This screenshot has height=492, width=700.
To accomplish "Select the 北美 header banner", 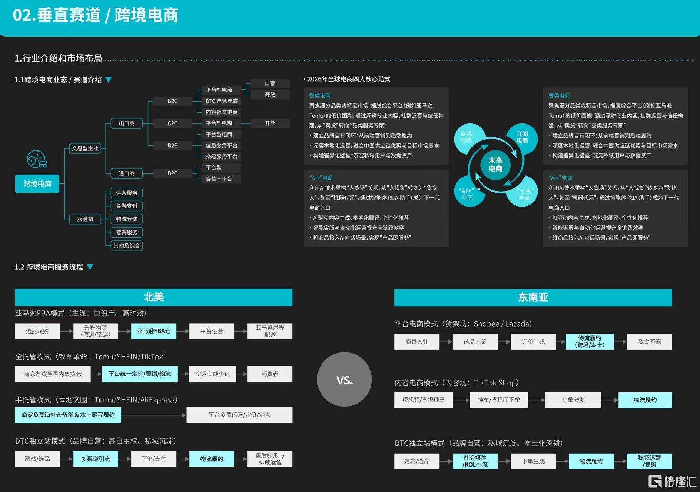I will click(154, 297).
